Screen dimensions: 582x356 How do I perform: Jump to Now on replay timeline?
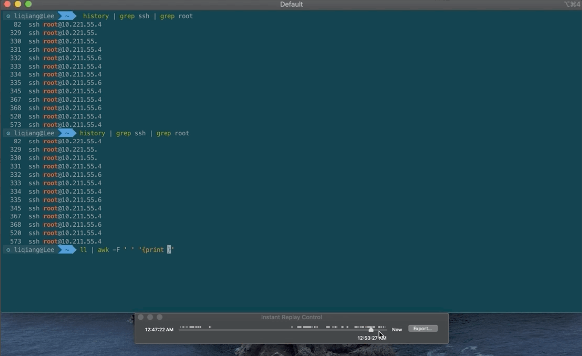tap(397, 329)
